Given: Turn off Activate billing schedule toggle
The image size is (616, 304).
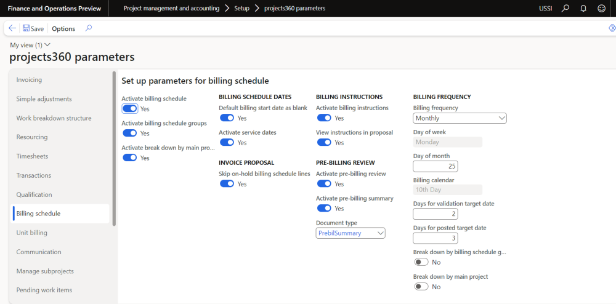Looking at the screenshot, I should click(x=129, y=108).
